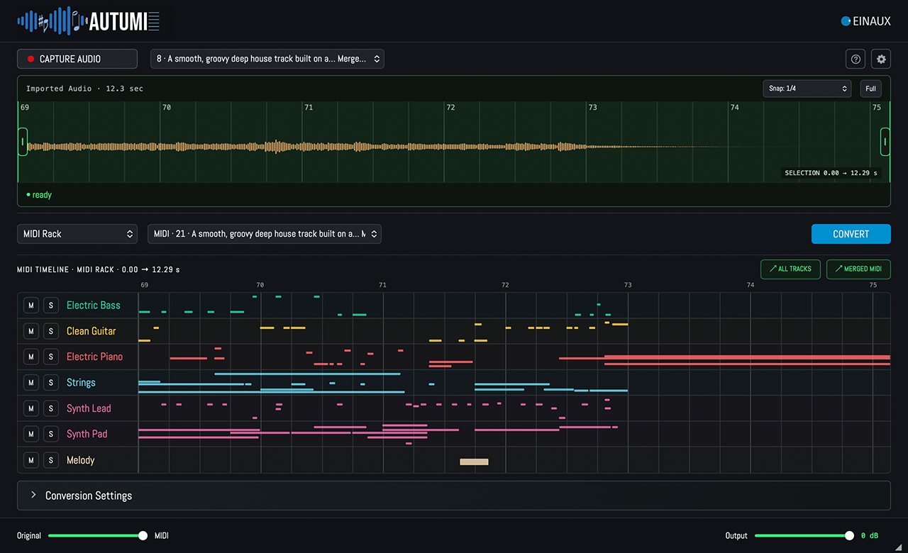Expand the Conversion Settings section

454,496
